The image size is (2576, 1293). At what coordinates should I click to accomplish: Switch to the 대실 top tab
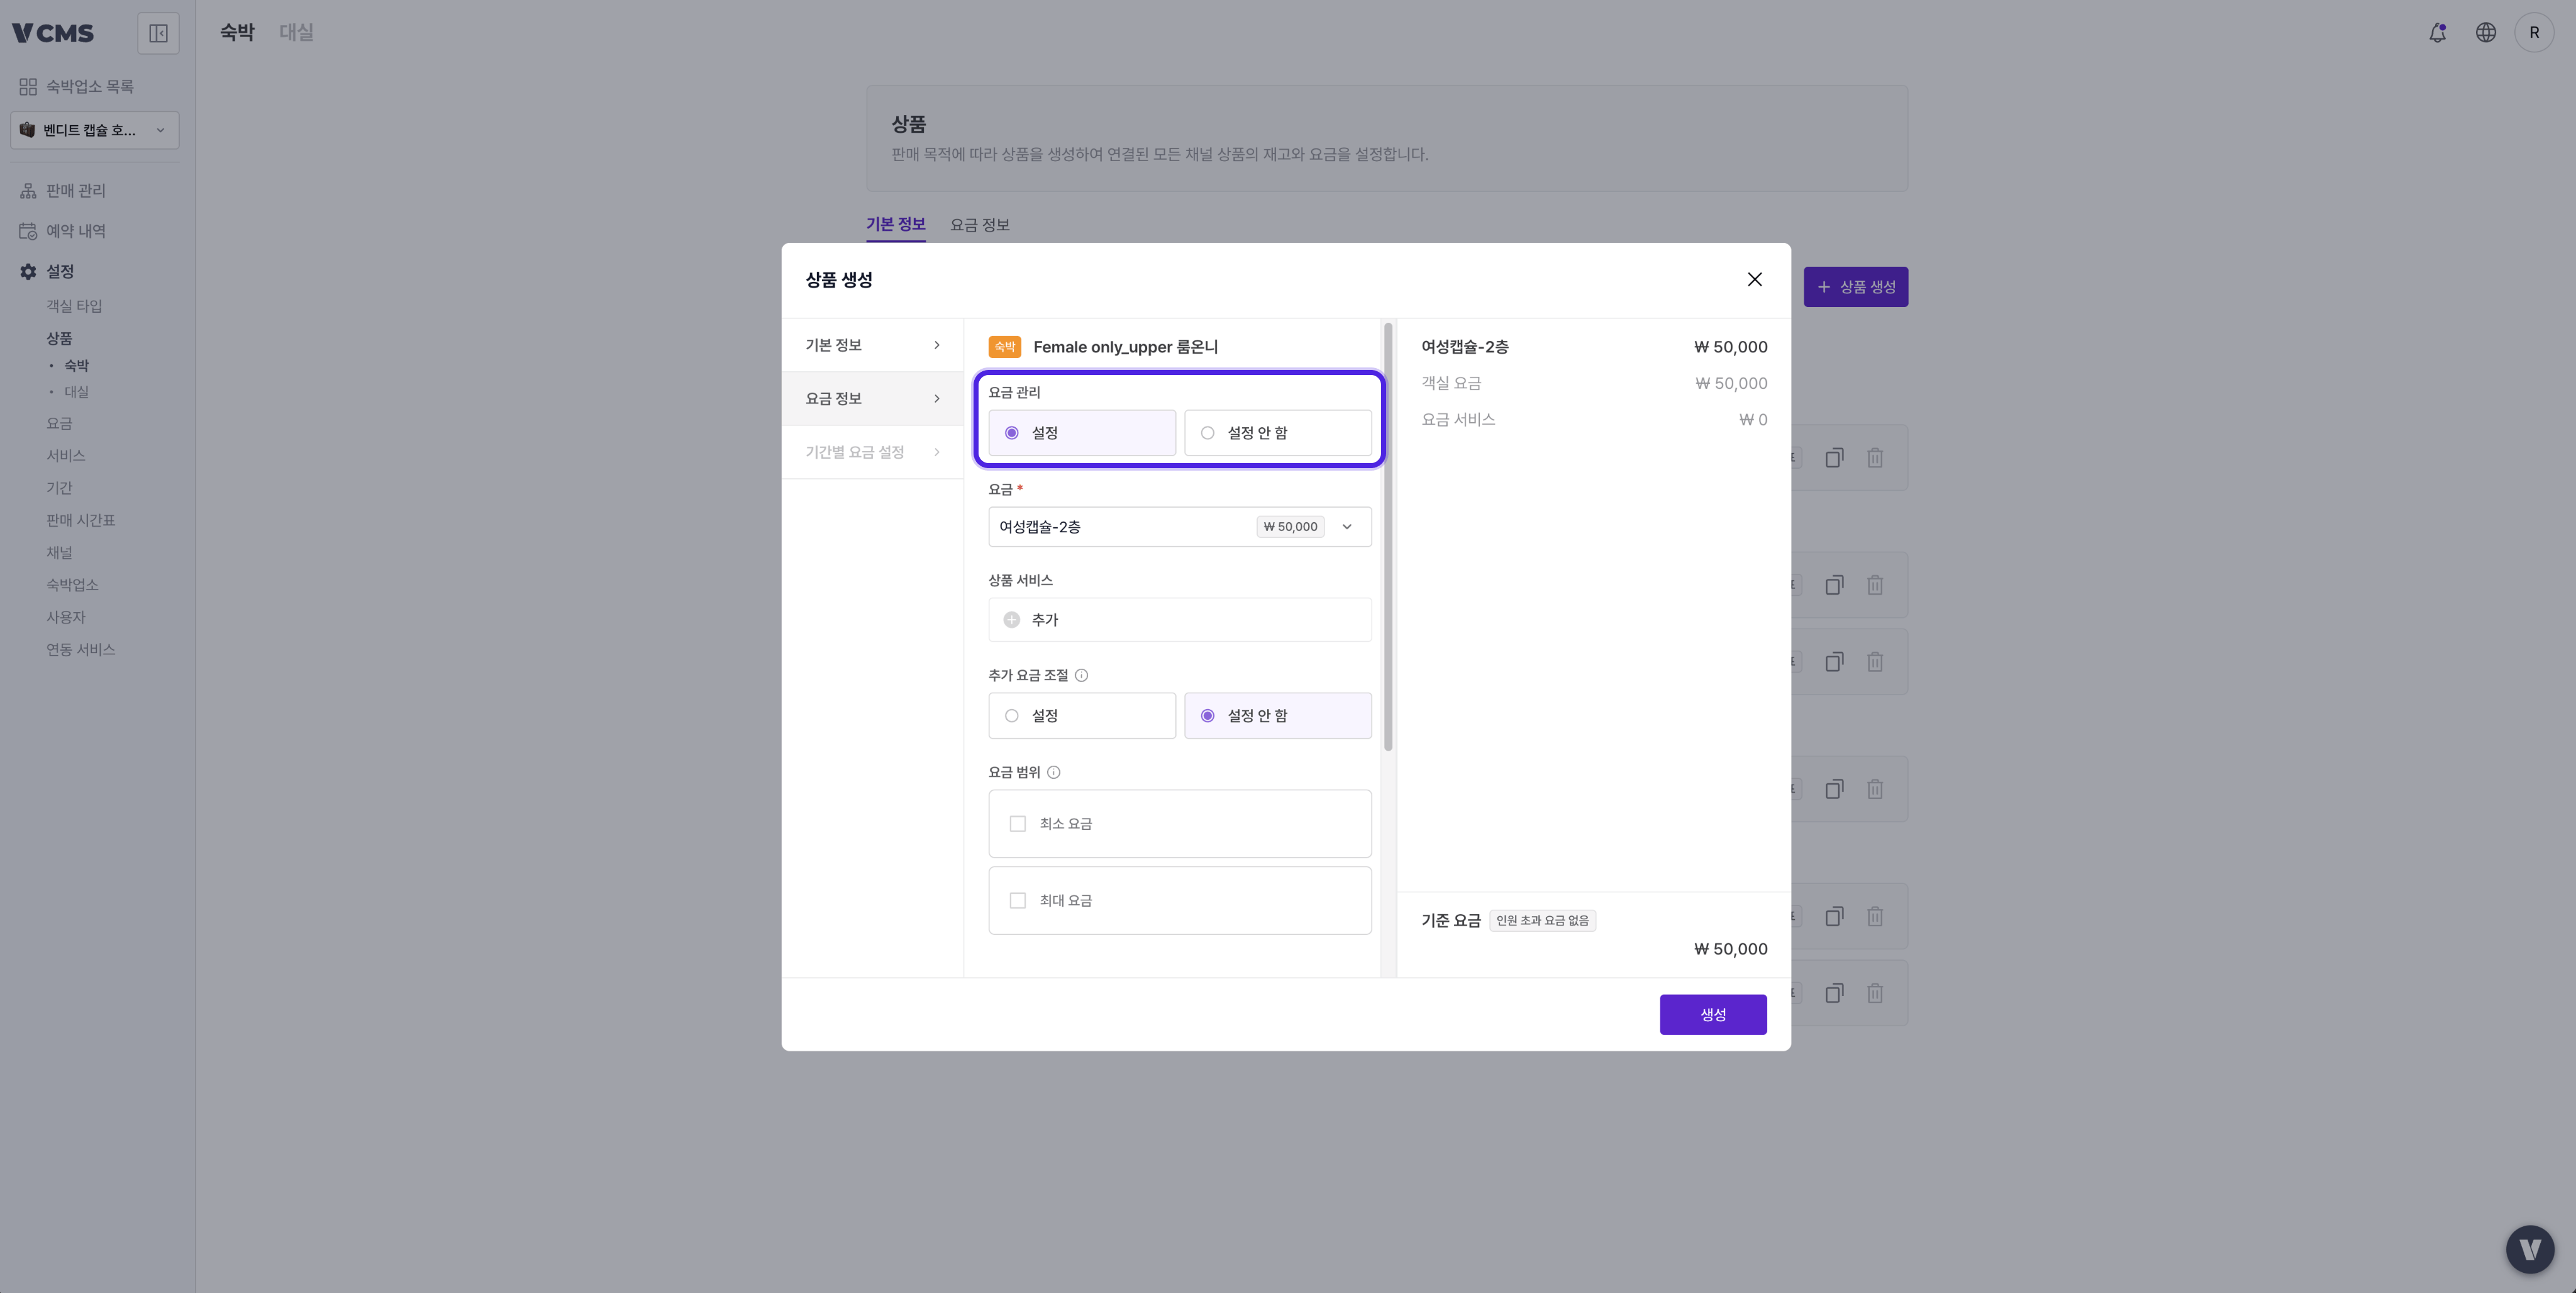296,32
